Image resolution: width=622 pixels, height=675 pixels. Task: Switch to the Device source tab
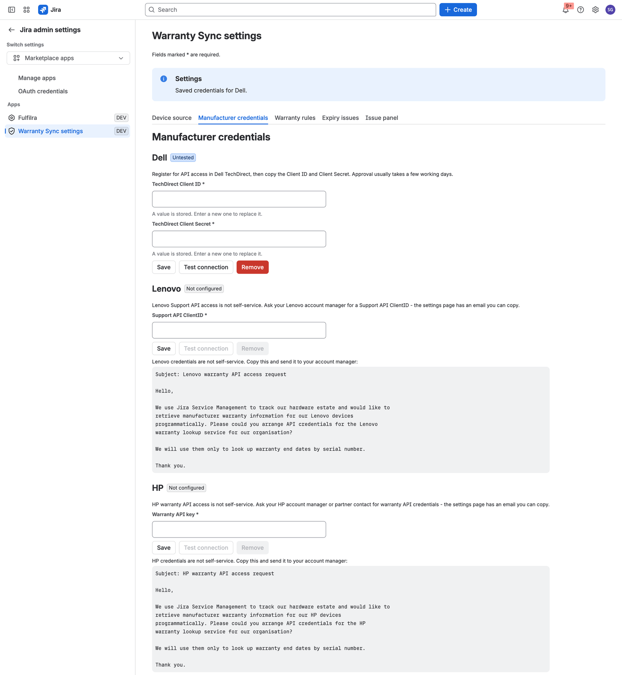tap(172, 118)
